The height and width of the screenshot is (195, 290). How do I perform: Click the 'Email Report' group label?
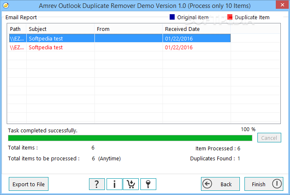[x=21, y=17]
